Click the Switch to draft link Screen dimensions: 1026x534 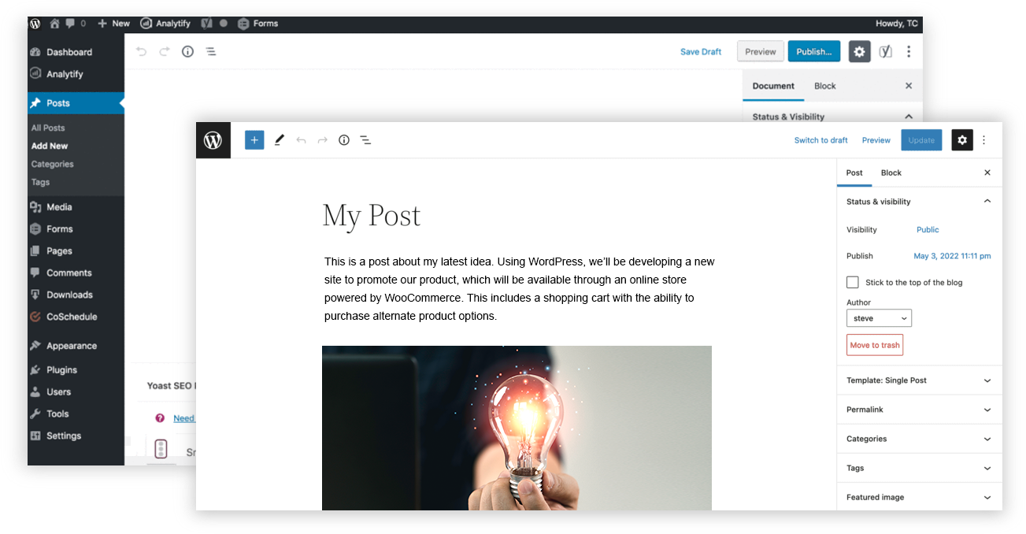(820, 139)
